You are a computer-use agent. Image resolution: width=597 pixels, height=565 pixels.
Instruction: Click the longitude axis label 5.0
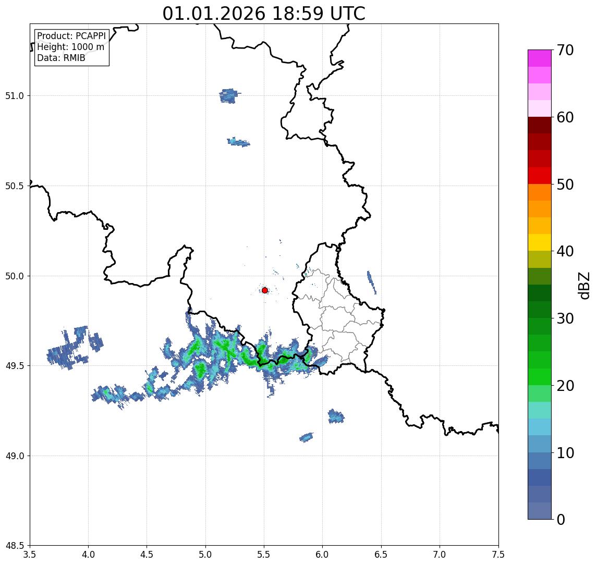205,555
